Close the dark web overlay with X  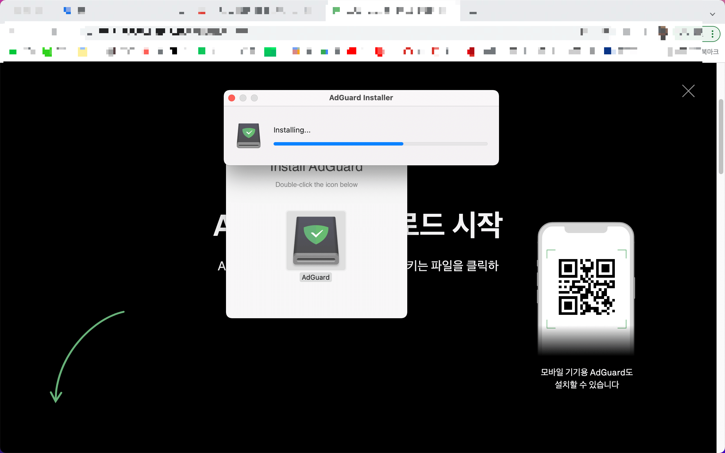[x=688, y=91]
